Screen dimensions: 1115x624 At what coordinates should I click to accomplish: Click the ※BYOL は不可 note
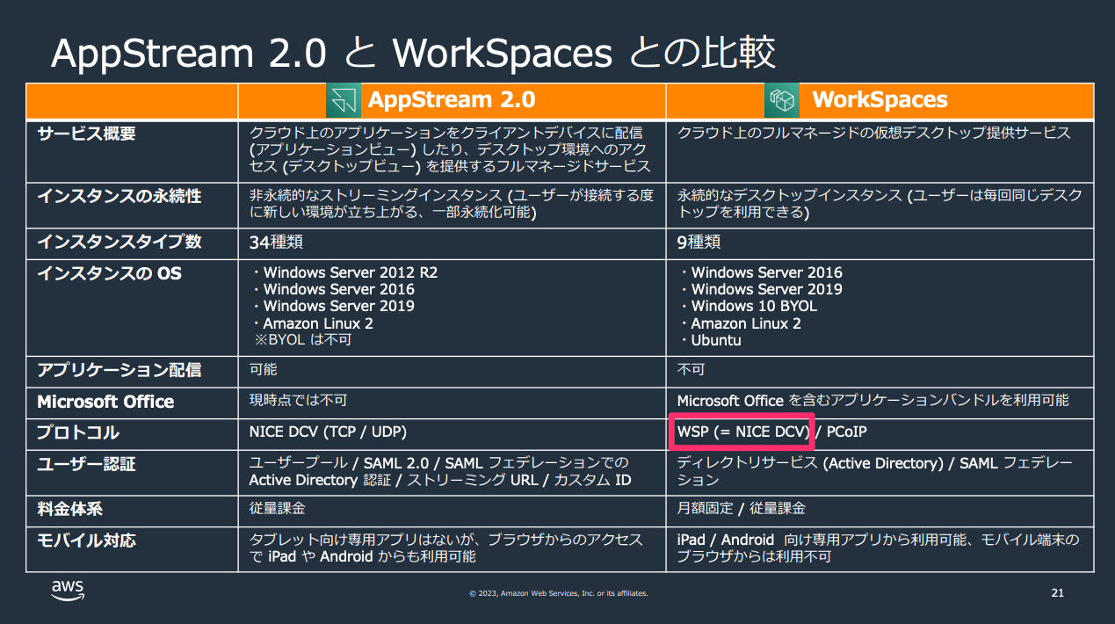tap(303, 339)
